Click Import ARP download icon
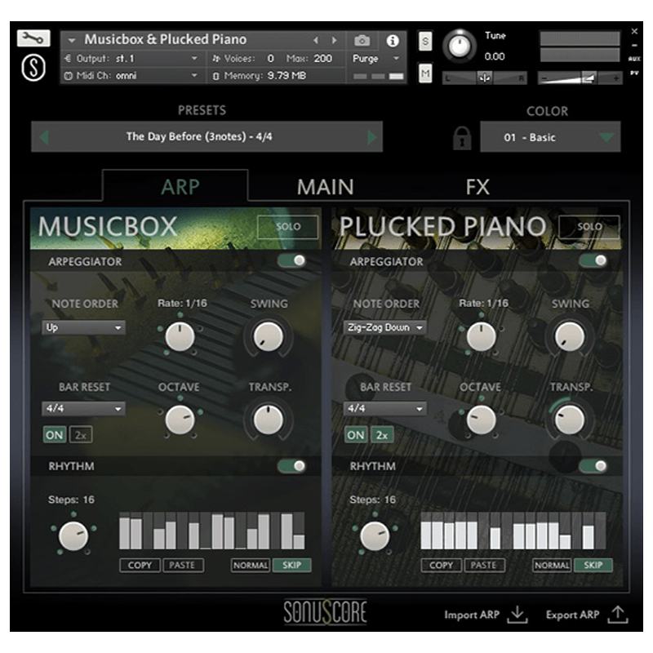653x653 pixels. [518, 615]
